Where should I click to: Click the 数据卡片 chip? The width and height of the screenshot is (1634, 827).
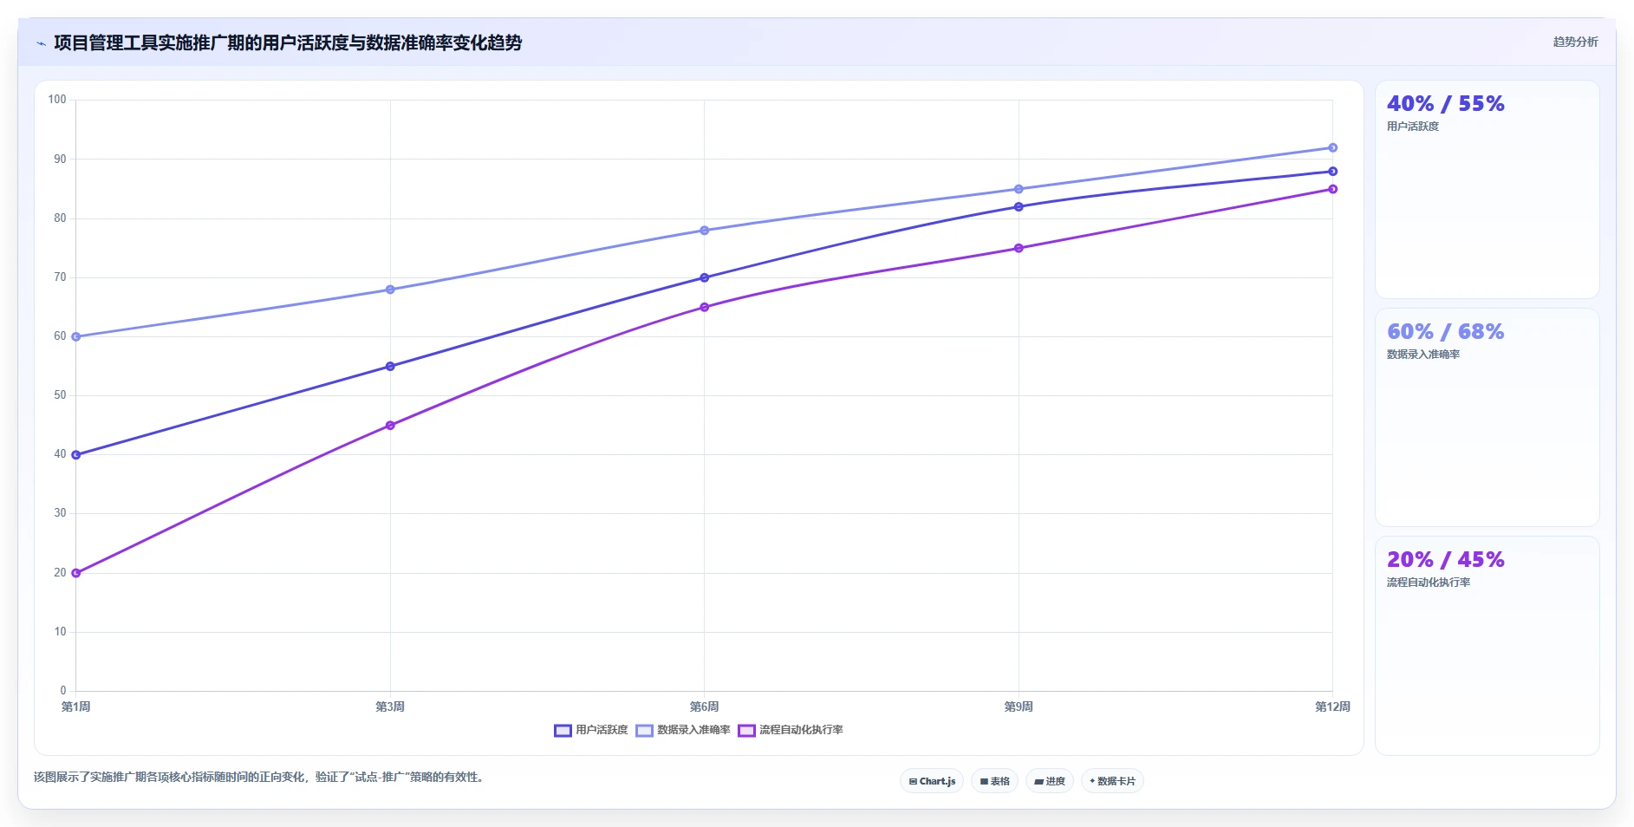click(x=1112, y=781)
